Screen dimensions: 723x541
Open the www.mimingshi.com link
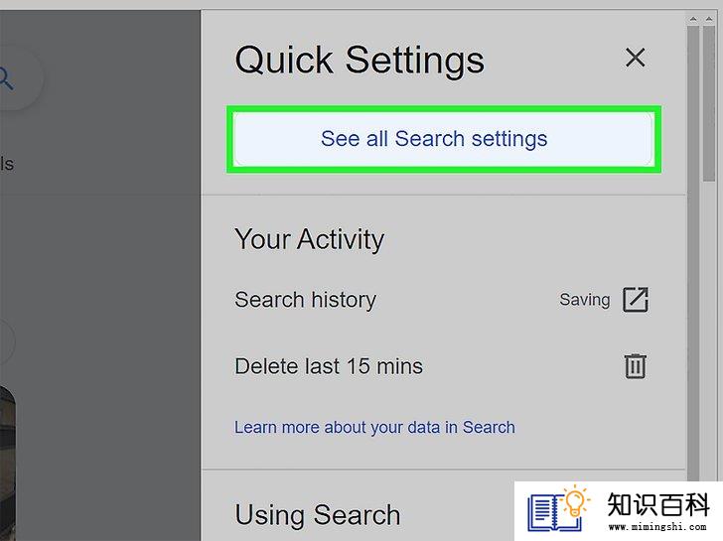tap(657, 526)
